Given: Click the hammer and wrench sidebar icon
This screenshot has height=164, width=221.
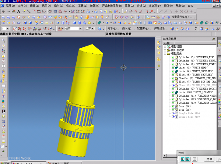Looking at the screenshot, I should (3, 71).
